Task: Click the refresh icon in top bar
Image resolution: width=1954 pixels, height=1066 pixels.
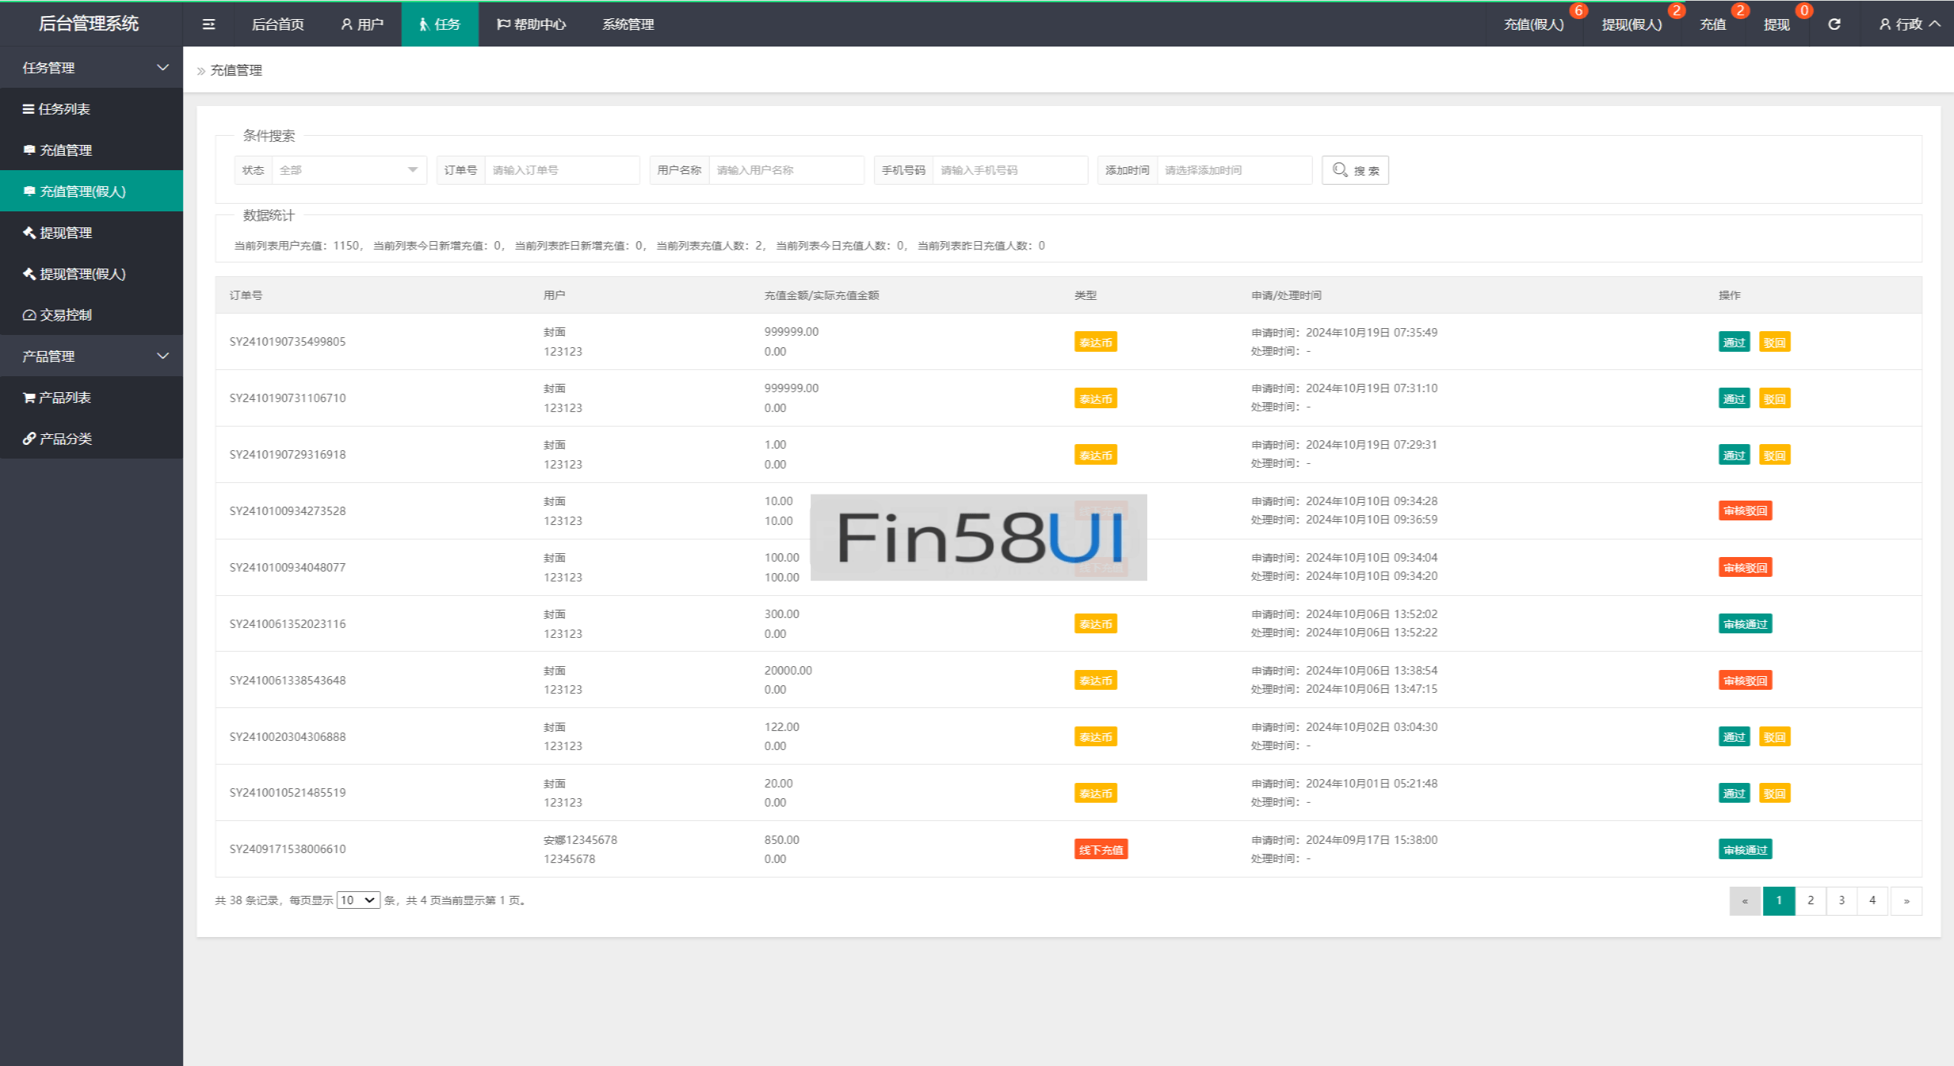Action: point(1833,24)
